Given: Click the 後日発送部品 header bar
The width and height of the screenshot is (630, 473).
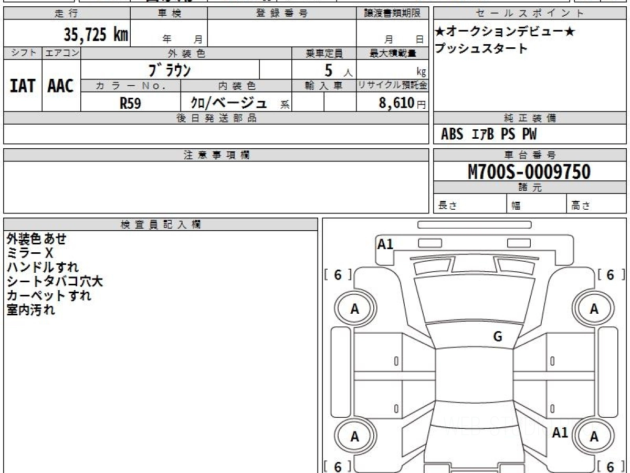Looking at the screenshot, I should (216, 118).
